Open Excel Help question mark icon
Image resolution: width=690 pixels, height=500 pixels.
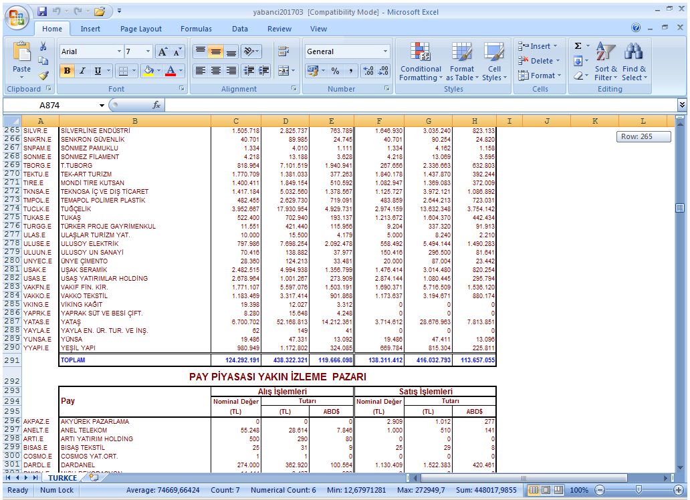pyautogui.click(x=636, y=27)
